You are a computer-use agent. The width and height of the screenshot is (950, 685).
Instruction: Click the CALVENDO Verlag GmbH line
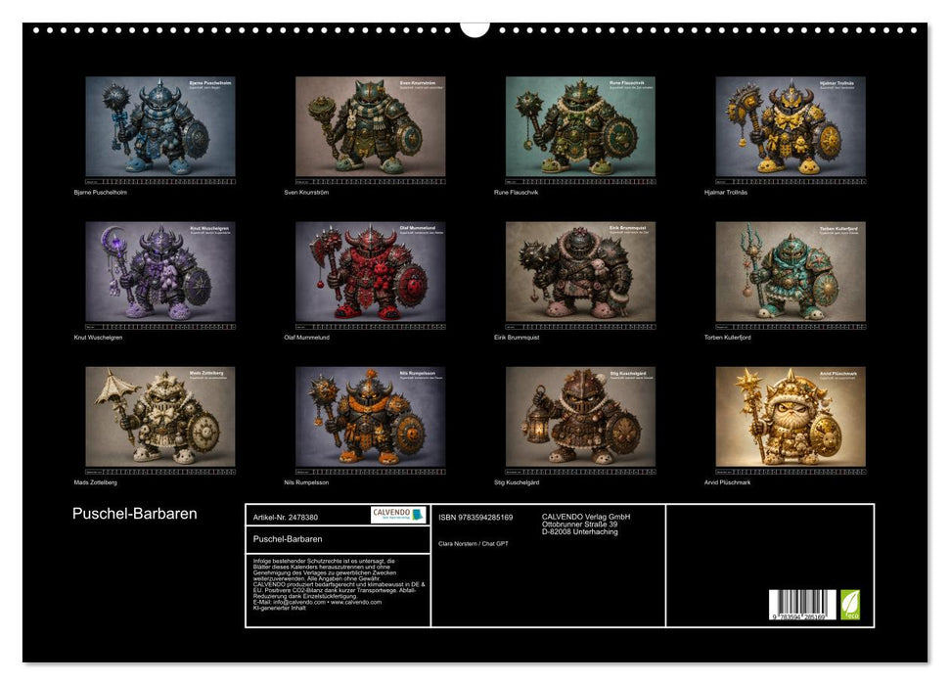(586, 517)
